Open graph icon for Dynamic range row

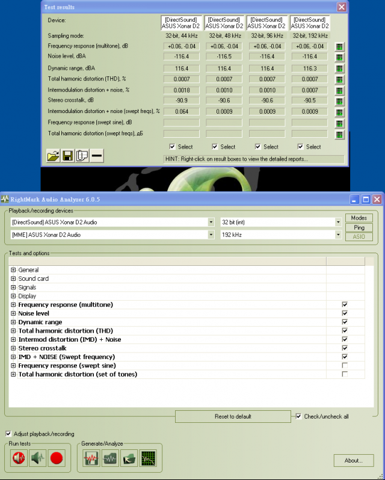click(339, 69)
